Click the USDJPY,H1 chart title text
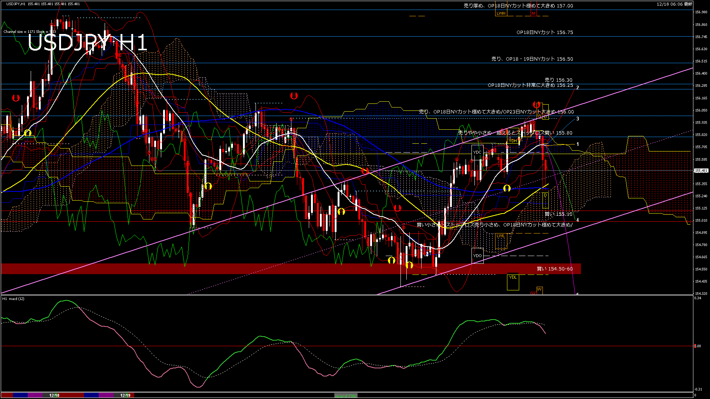710x399 pixels. [x=16, y=4]
